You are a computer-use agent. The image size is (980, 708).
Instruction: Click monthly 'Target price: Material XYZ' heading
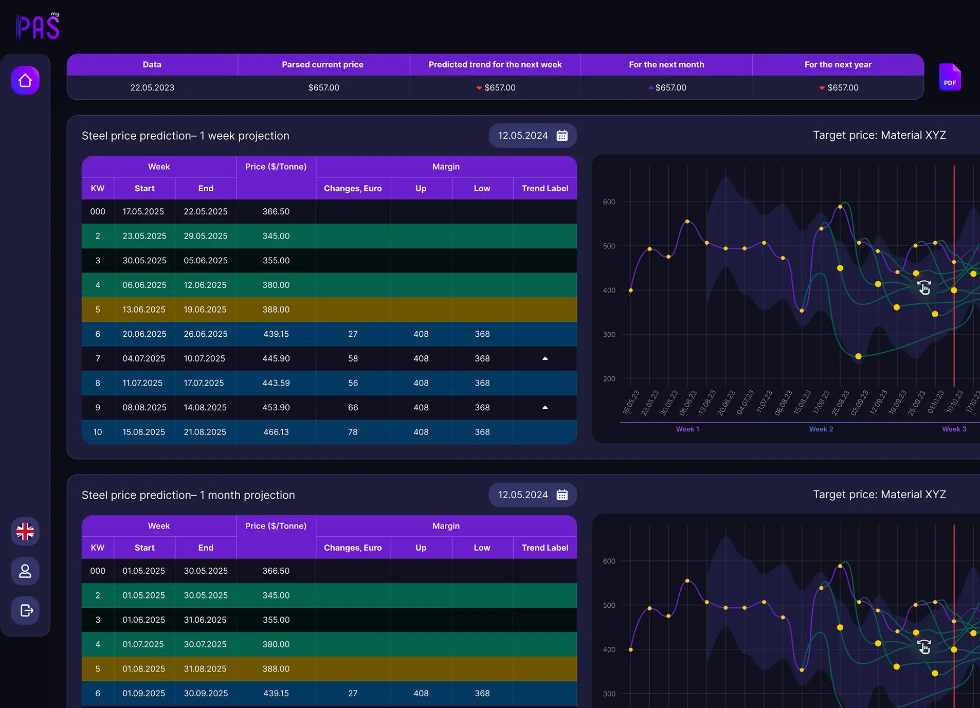coord(879,495)
